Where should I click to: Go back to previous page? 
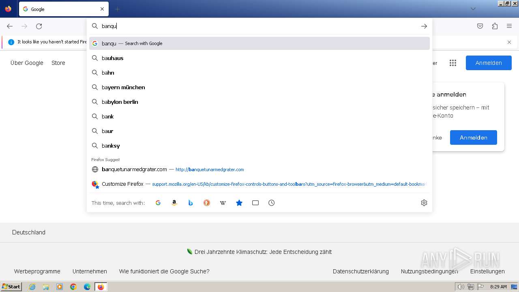click(10, 26)
